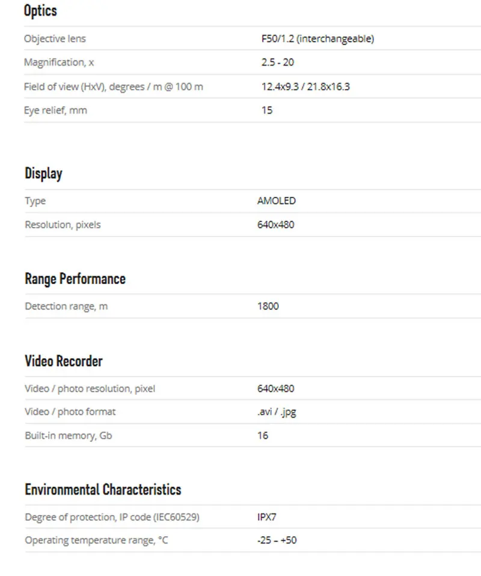The image size is (481, 576).
Task: Click the Display section heading
Action: pos(43,173)
